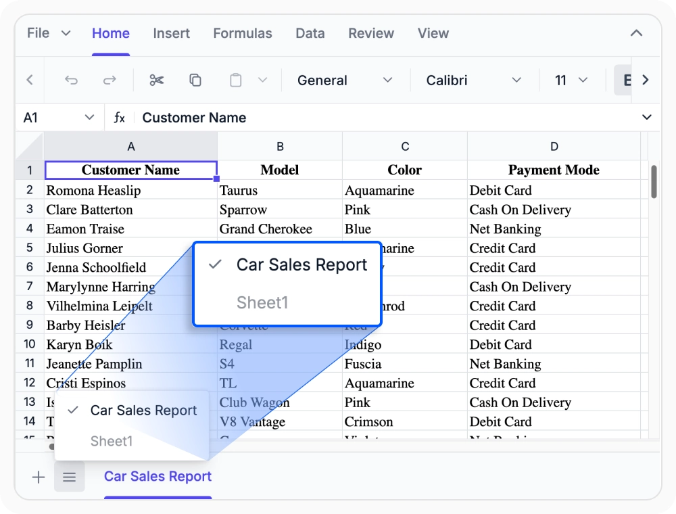The image size is (676, 514).
Task: Select row 5 header
Action: [30, 248]
